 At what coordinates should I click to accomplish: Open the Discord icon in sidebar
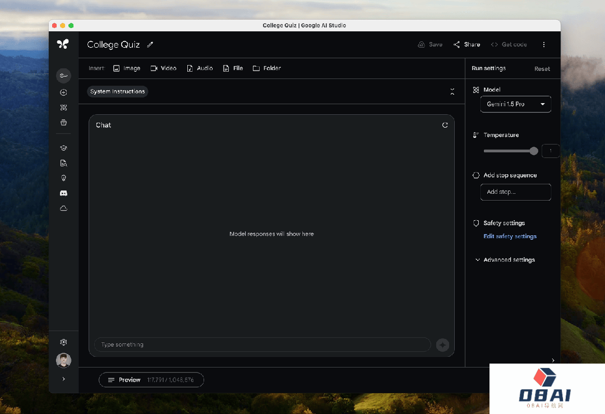(x=63, y=193)
